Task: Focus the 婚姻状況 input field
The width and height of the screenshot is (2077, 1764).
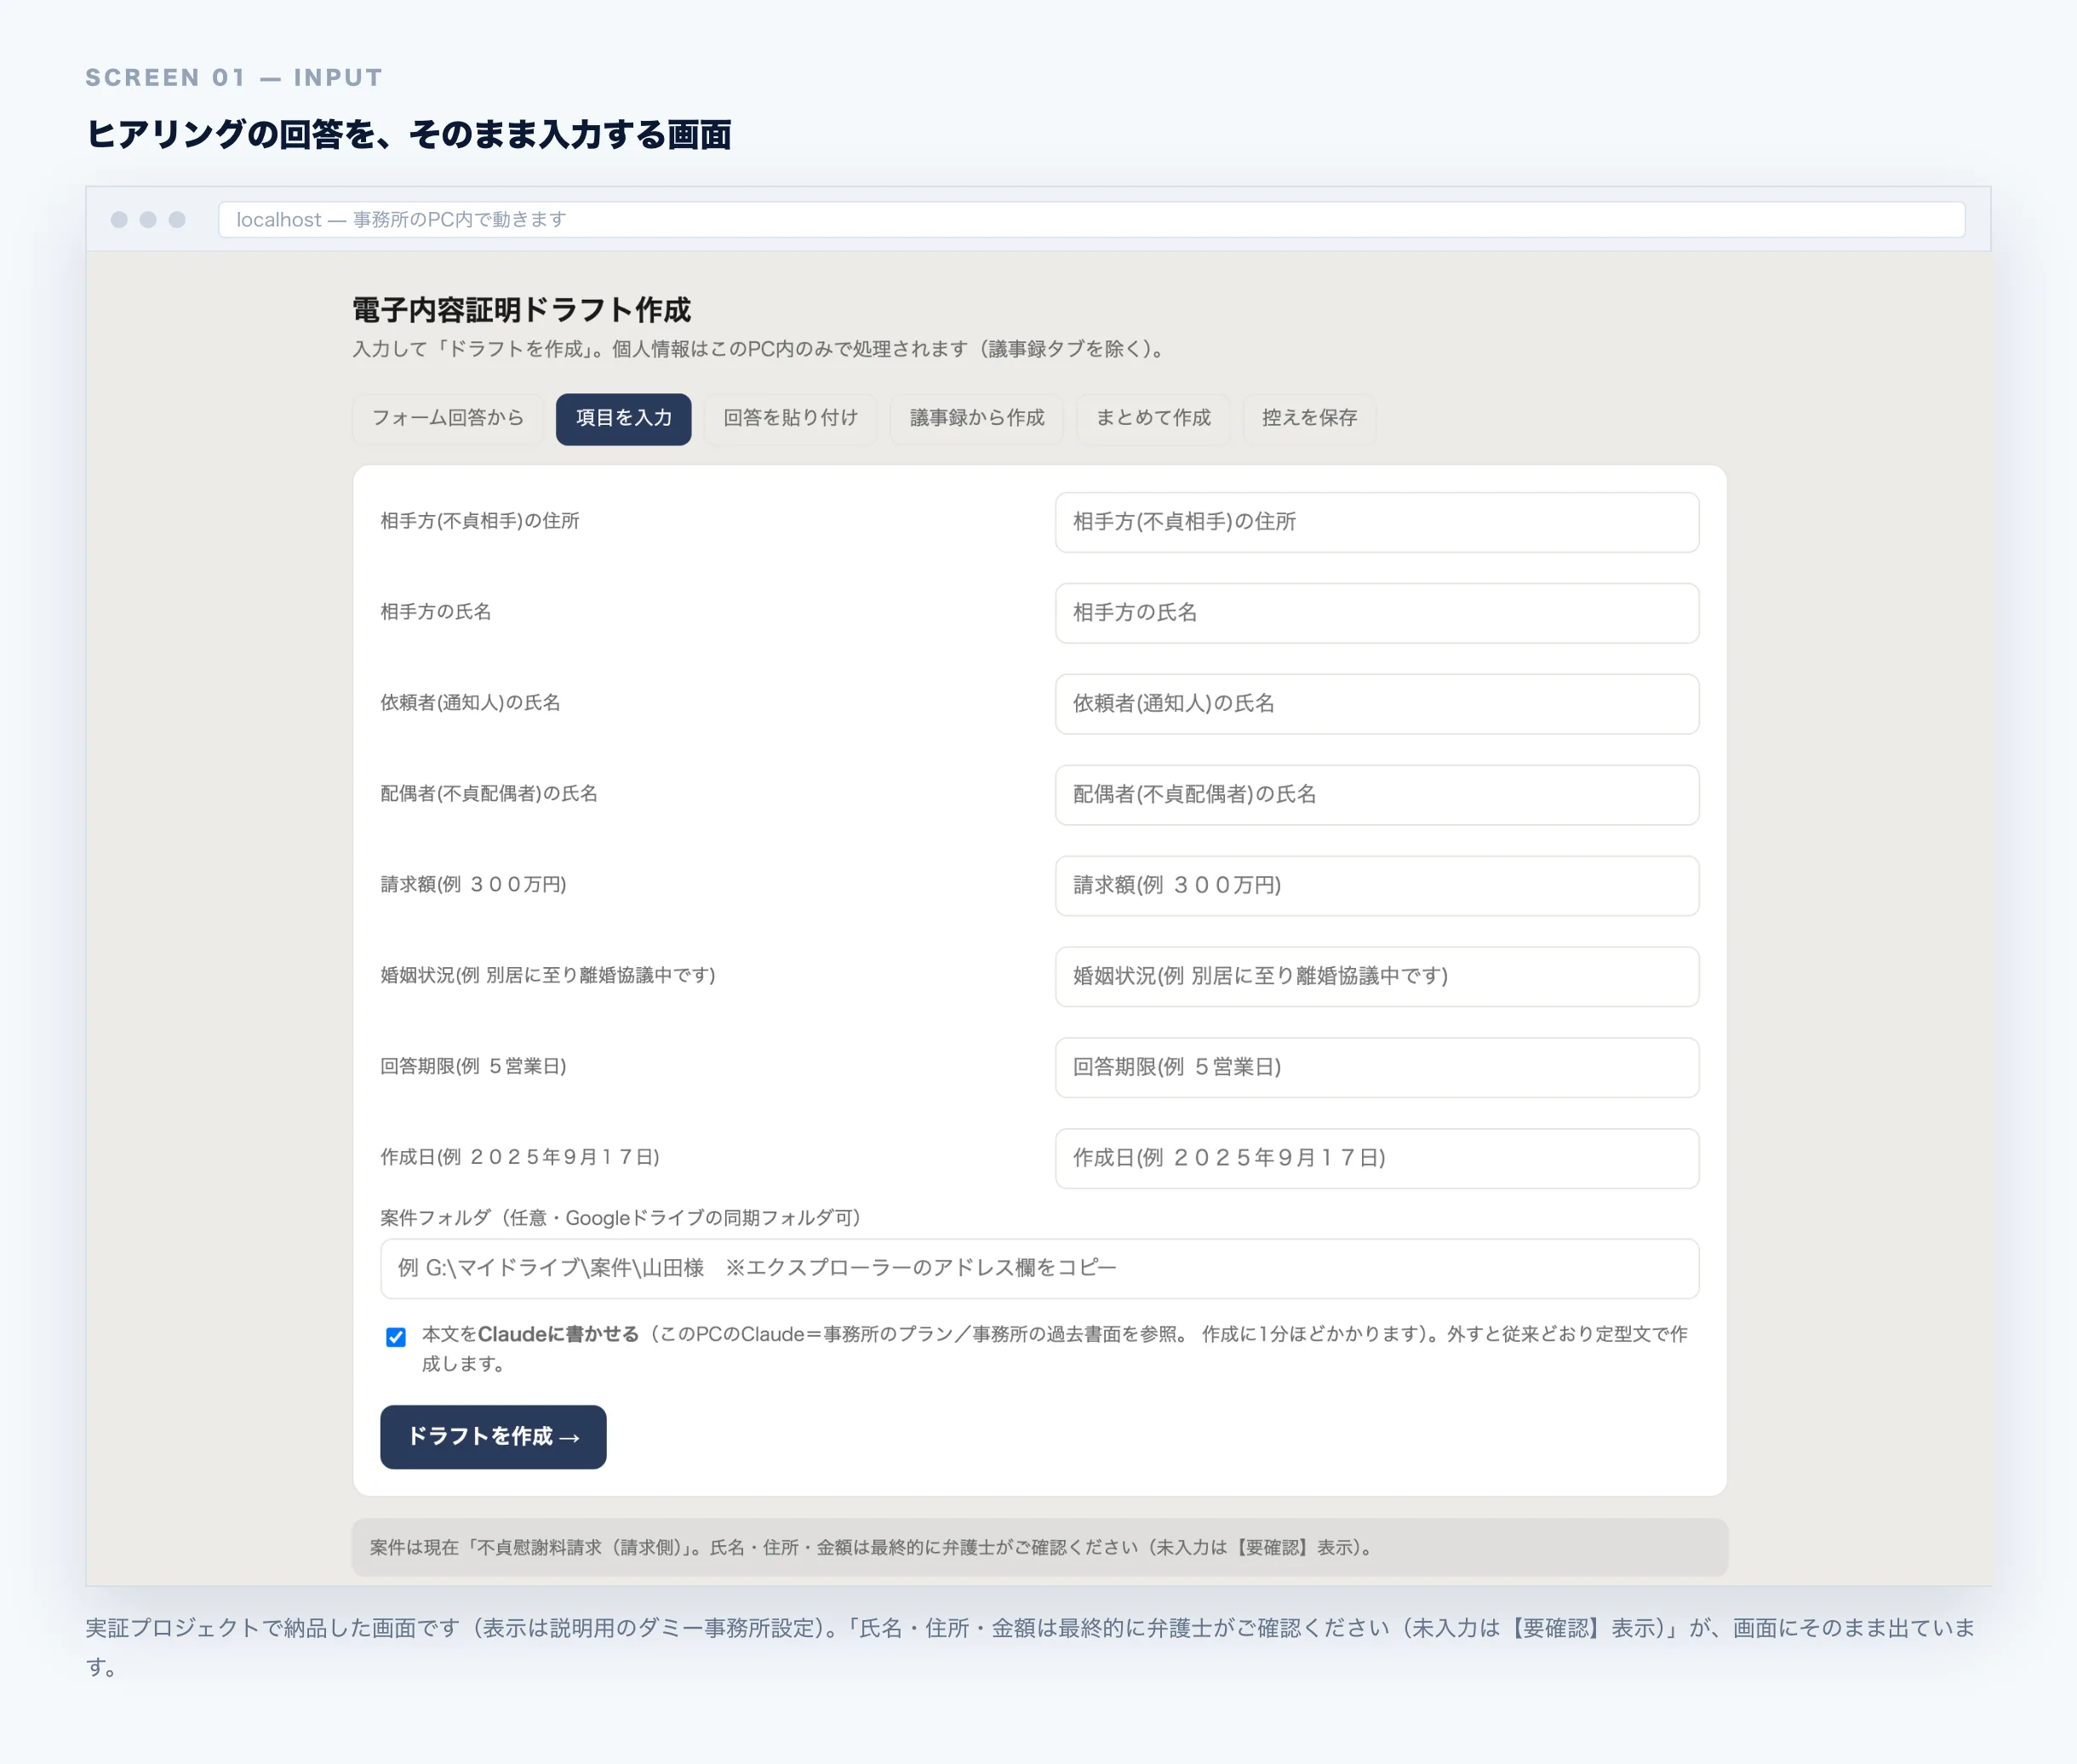Action: click(x=1376, y=977)
